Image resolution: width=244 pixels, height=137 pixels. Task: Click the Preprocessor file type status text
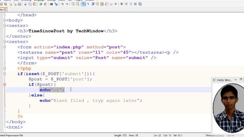coord(11,135)
